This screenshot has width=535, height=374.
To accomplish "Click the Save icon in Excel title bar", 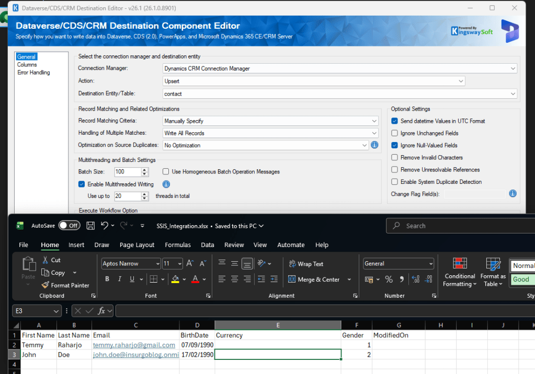I will (90, 226).
